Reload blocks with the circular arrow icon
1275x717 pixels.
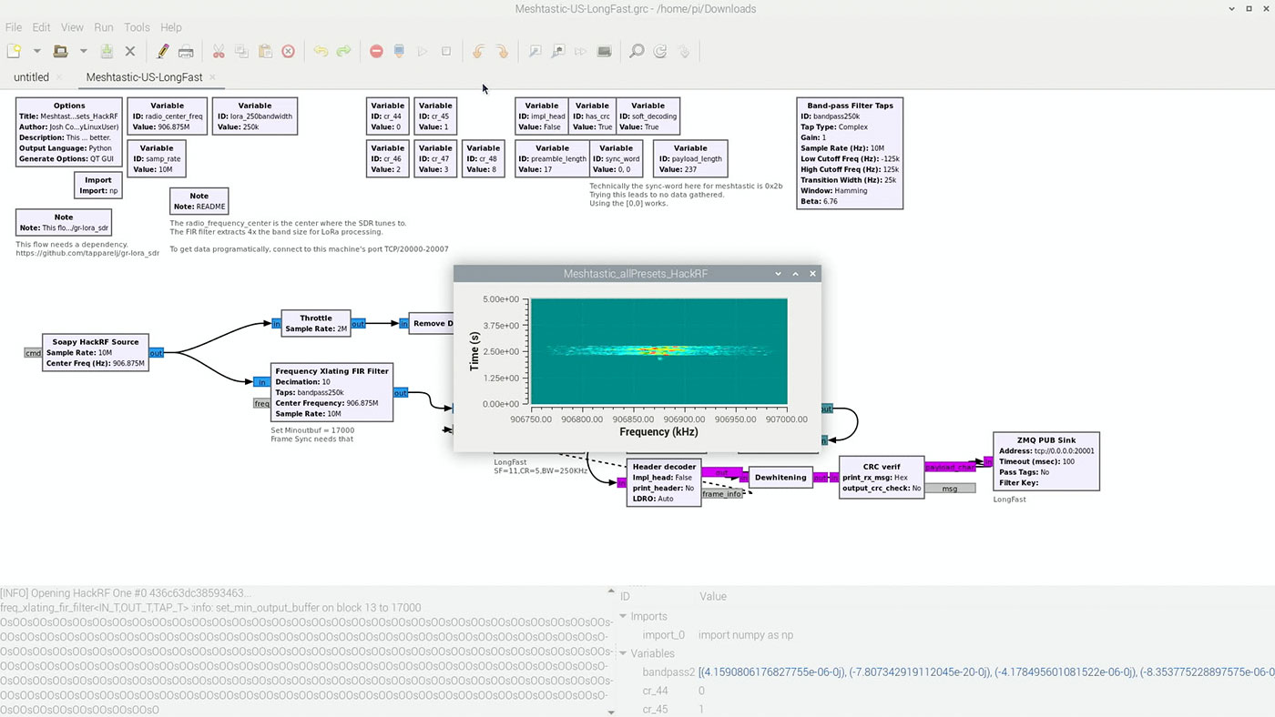click(660, 52)
